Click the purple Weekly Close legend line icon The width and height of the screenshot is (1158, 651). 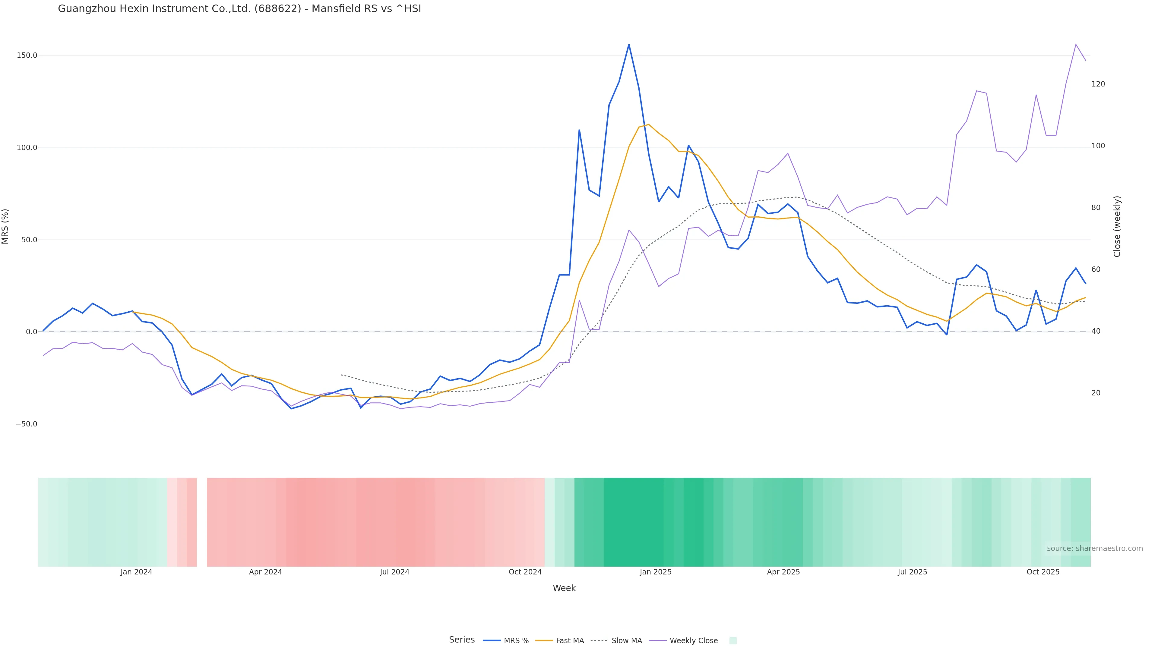tap(658, 641)
